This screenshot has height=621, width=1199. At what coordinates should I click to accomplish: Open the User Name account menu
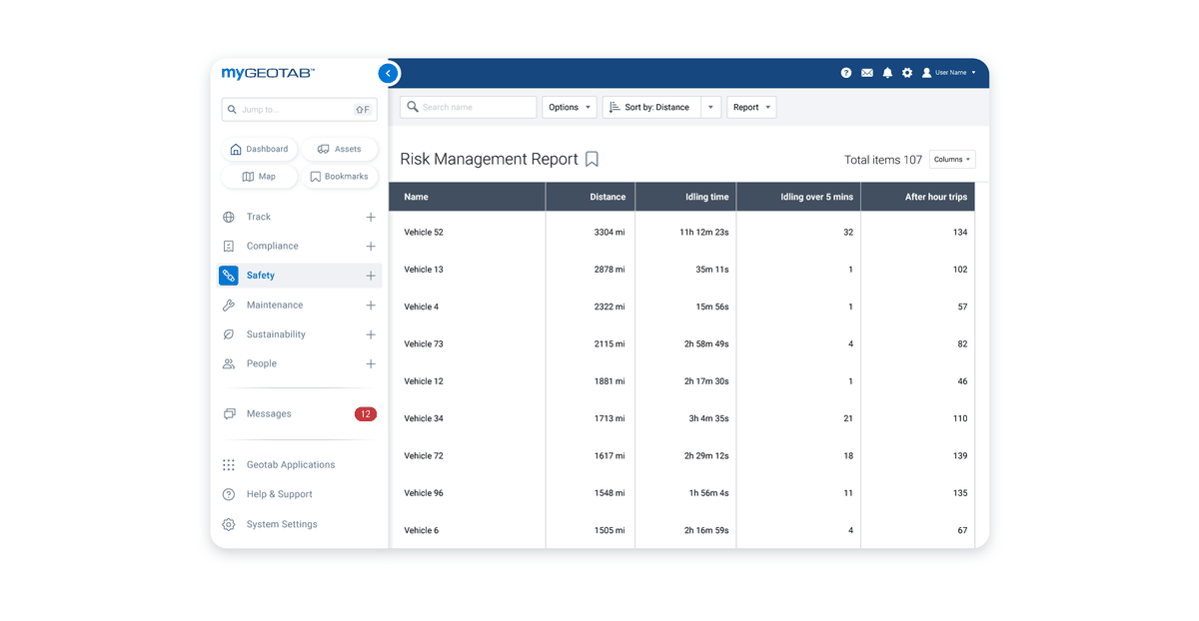(x=949, y=73)
